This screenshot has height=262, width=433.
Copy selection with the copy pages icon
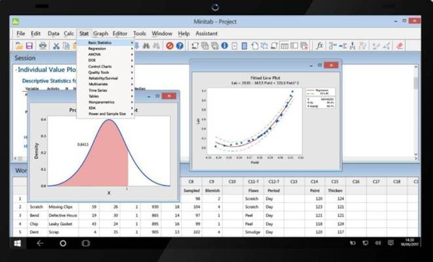[x=66, y=46]
